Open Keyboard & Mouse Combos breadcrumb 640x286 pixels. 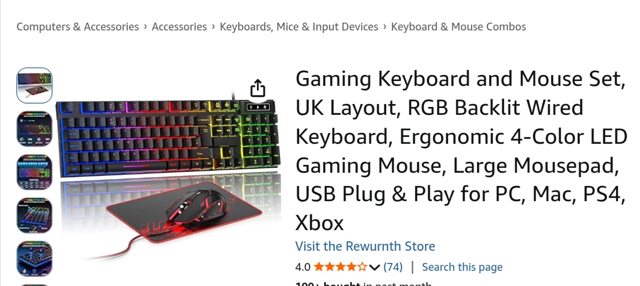click(x=458, y=27)
